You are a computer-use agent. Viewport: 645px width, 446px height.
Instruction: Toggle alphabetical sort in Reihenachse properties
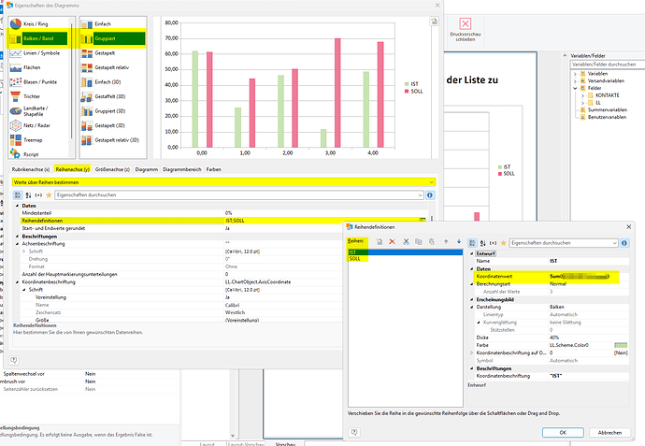point(28,195)
